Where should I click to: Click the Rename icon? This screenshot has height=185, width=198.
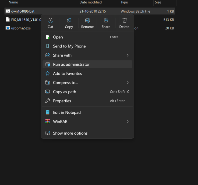click(x=87, y=20)
